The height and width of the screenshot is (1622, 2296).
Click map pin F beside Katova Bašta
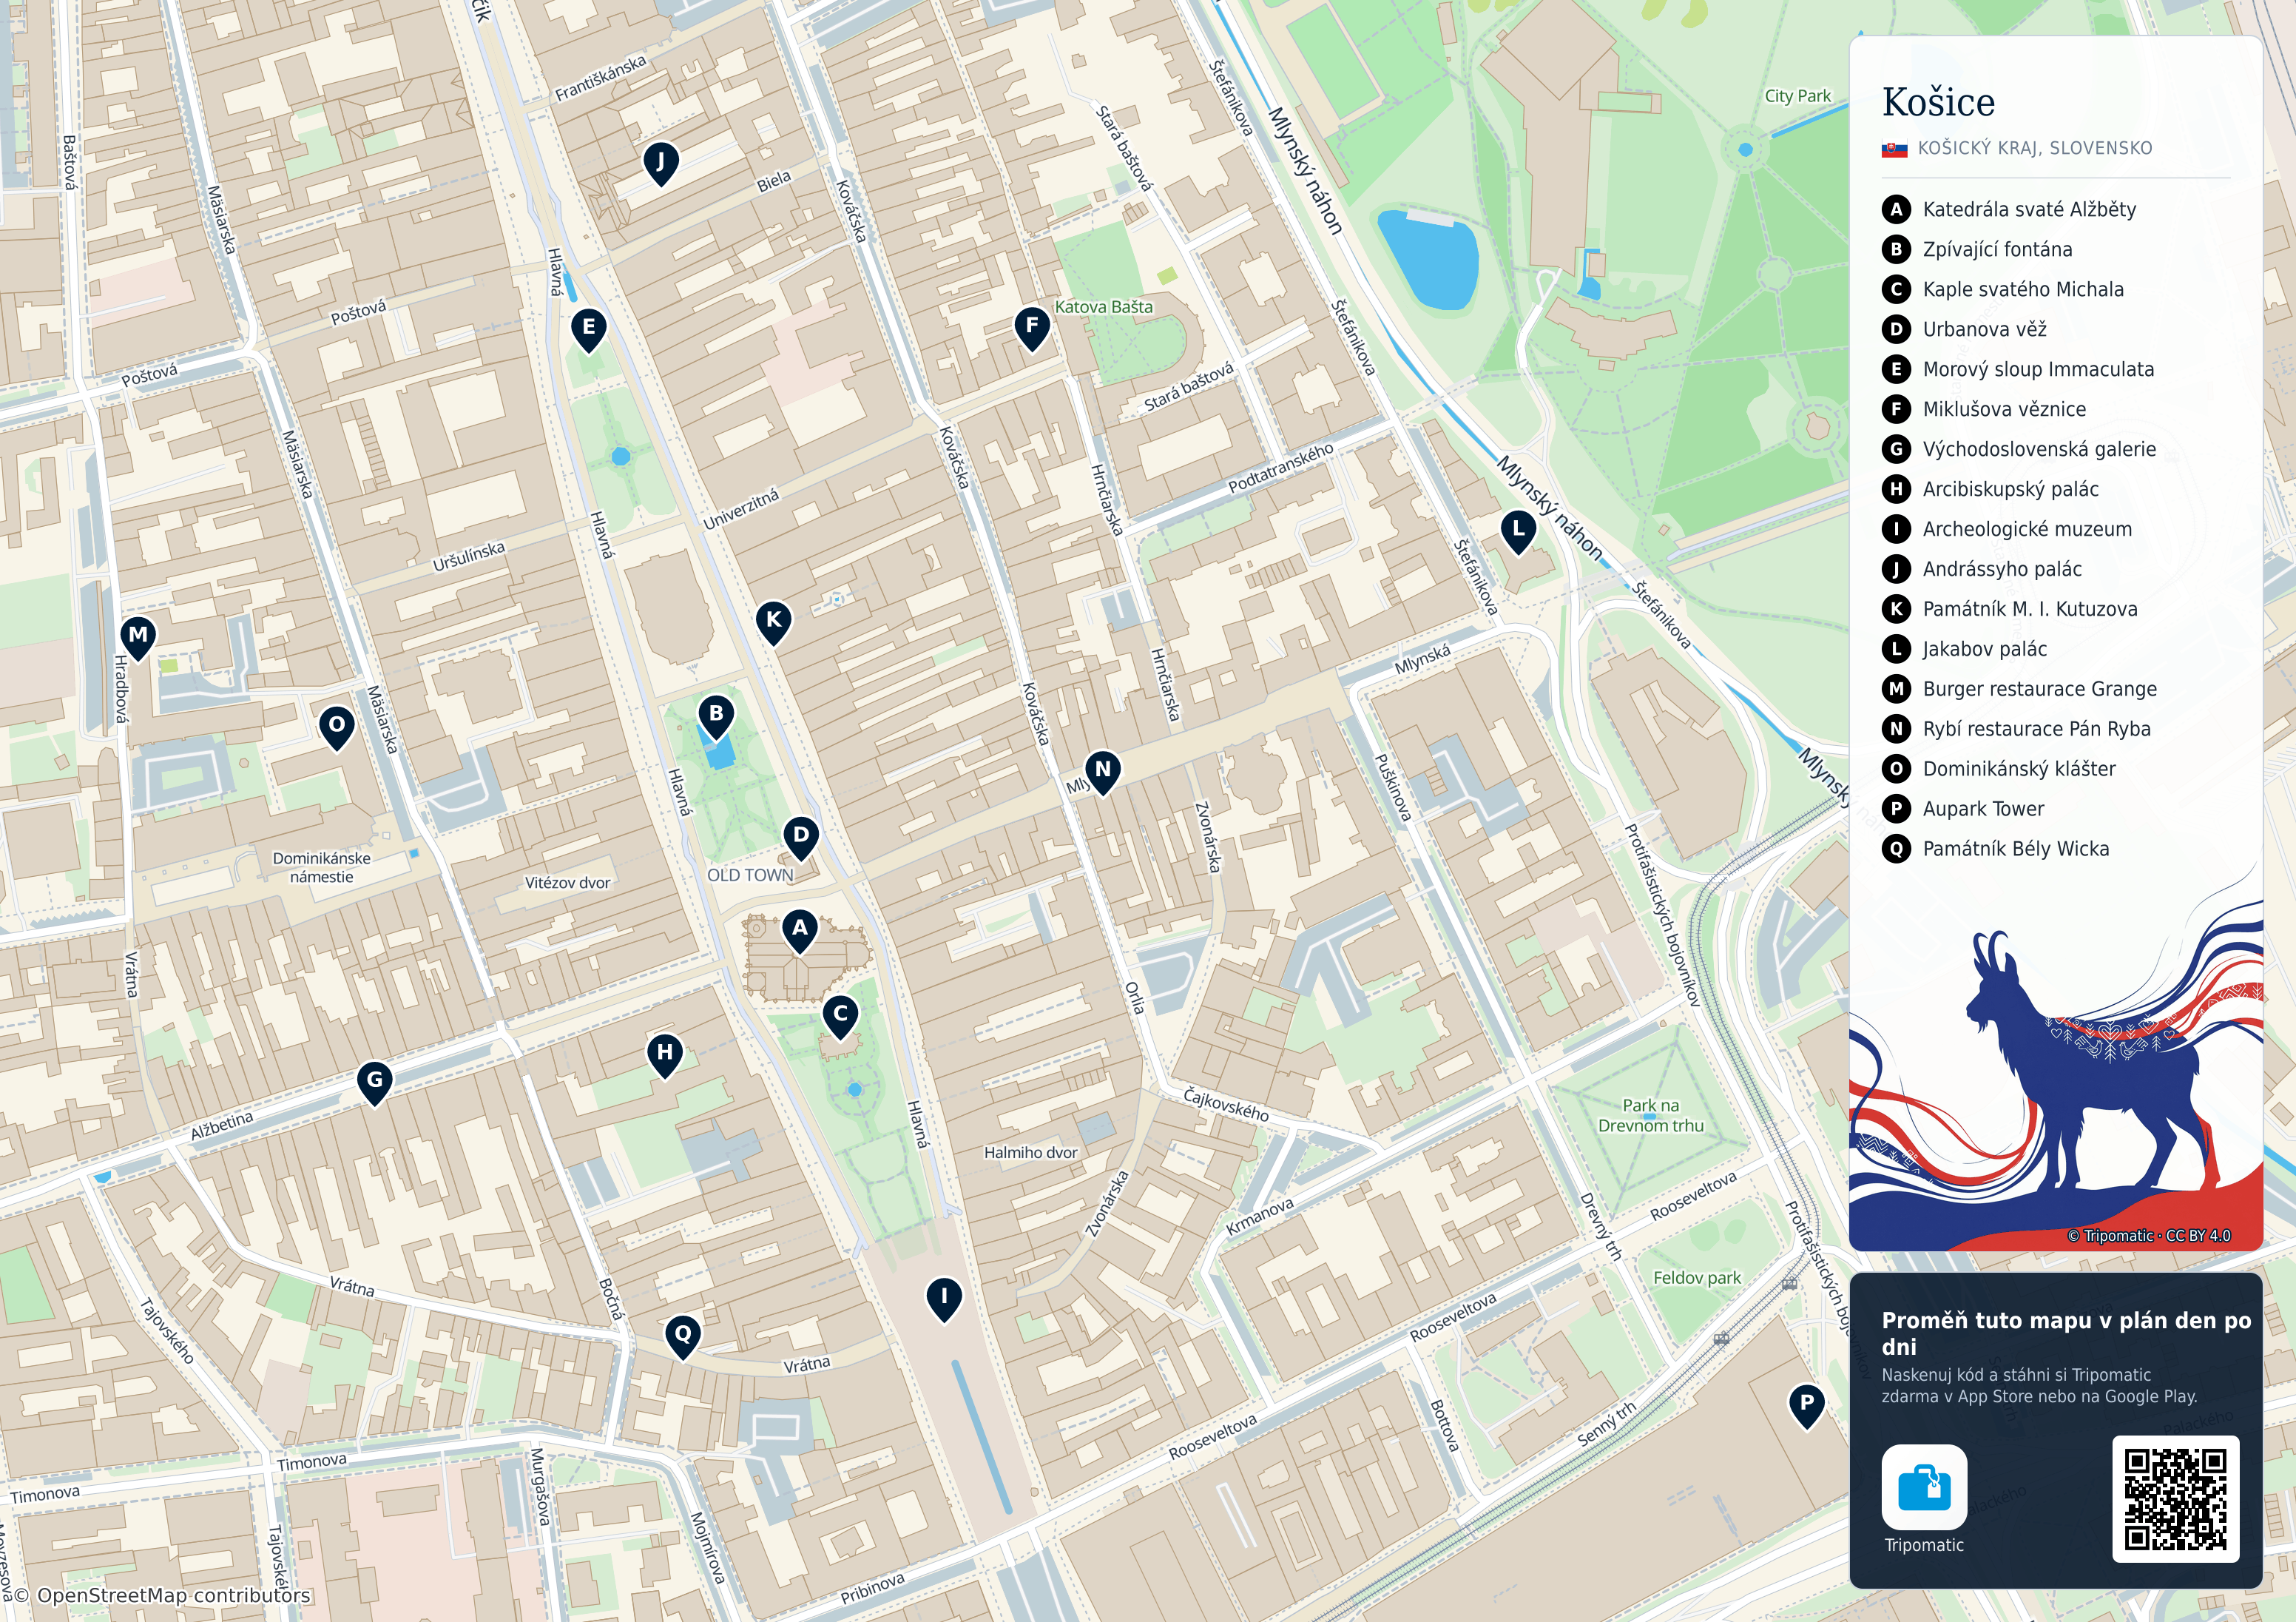(1032, 329)
